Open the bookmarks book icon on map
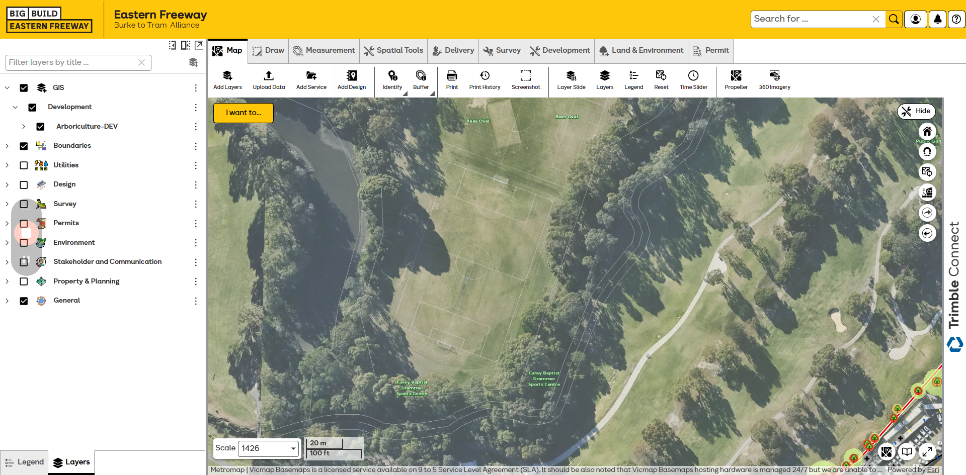The image size is (966, 475). pos(907,452)
